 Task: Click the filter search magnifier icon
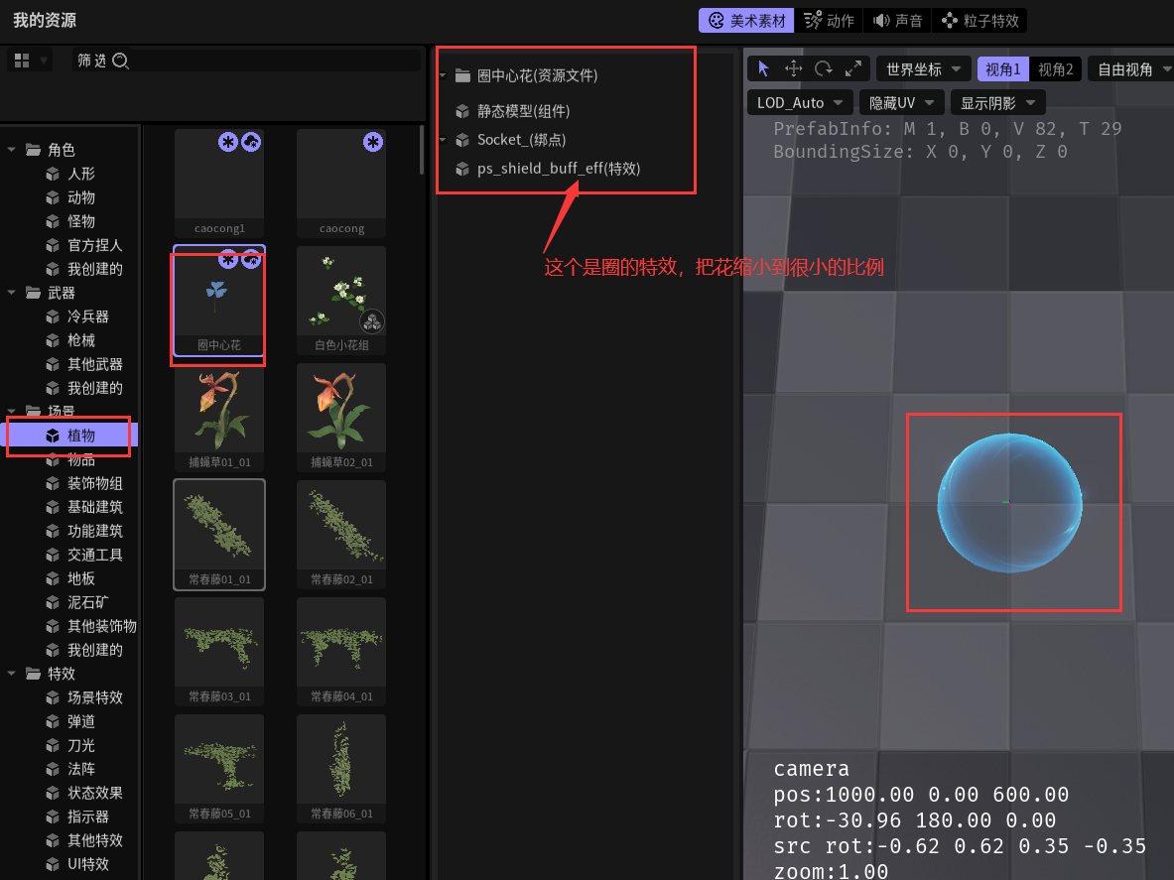(x=120, y=61)
